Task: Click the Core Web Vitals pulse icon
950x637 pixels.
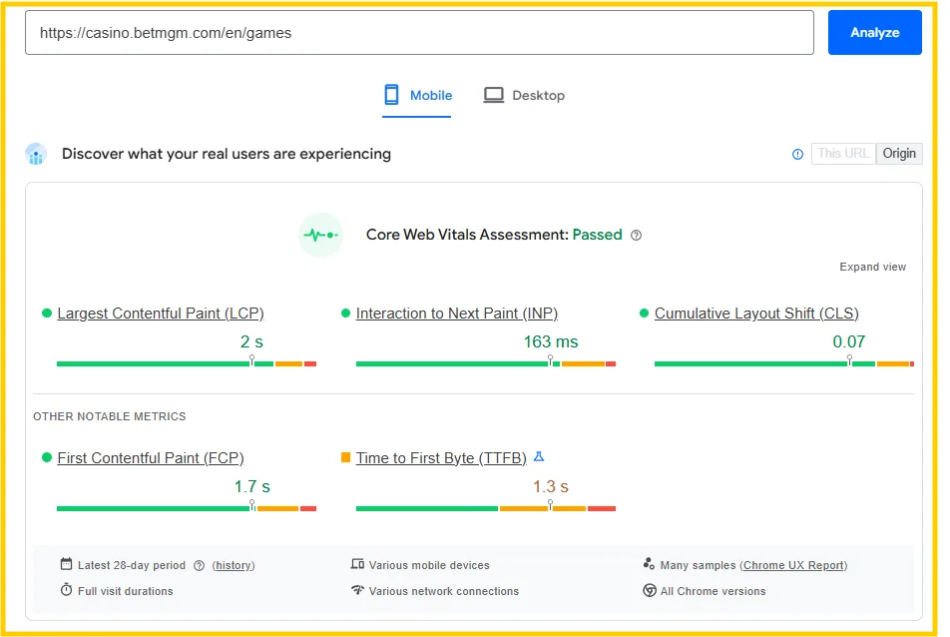Action: coord(320,236)
